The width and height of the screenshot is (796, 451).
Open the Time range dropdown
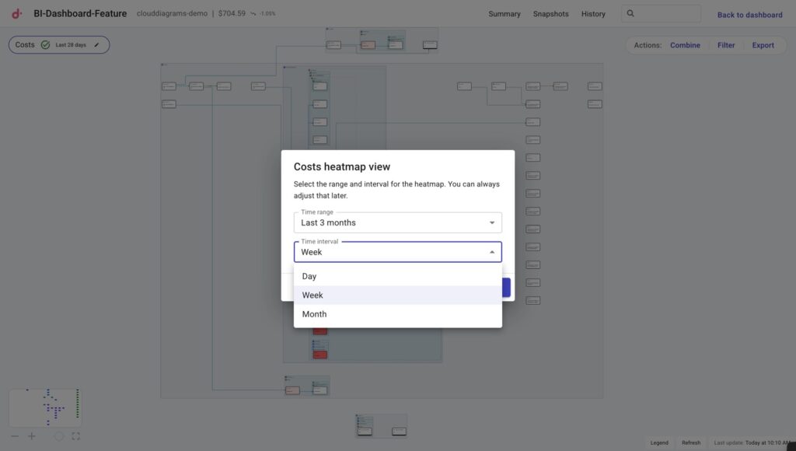tap(397, 222)
